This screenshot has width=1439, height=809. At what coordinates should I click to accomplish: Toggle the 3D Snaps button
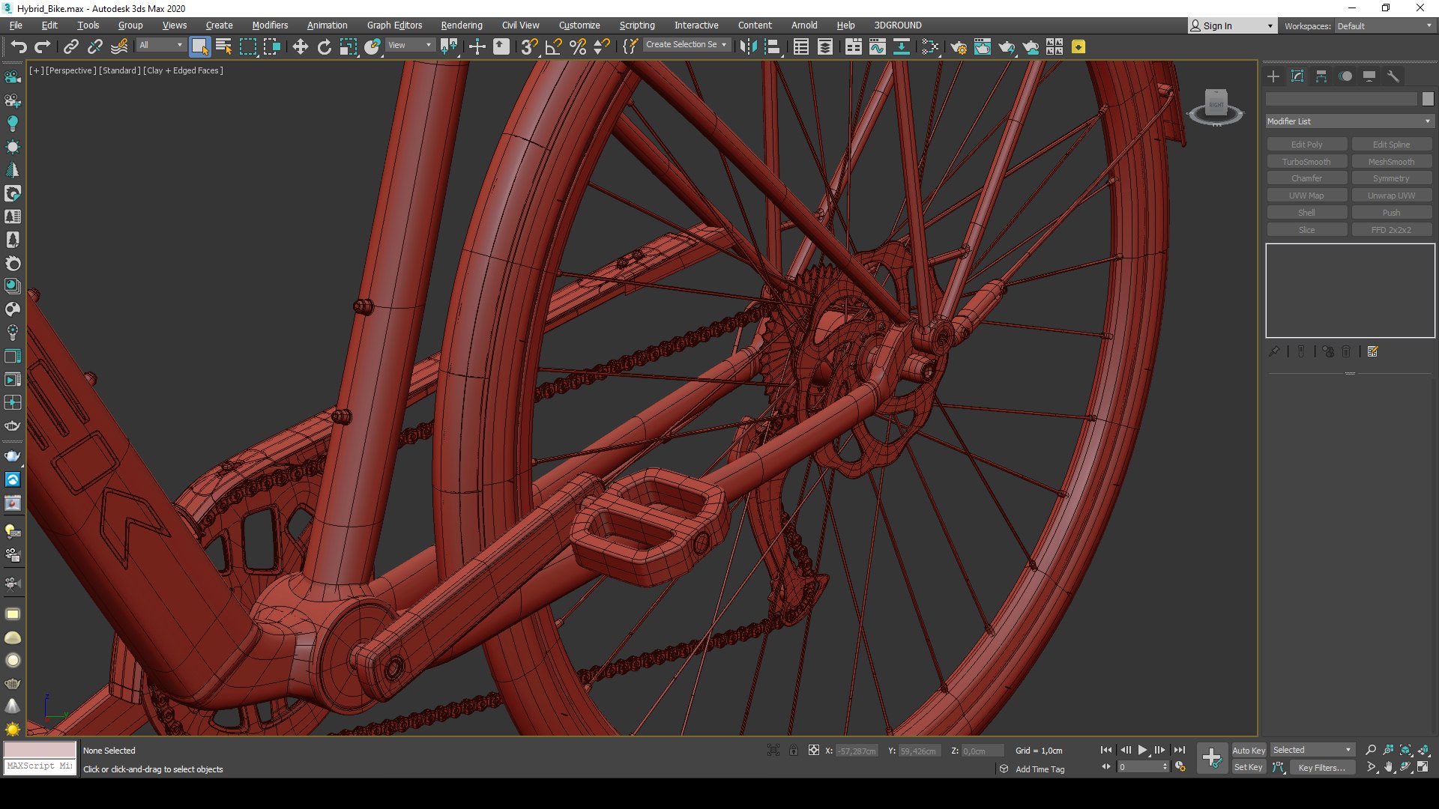(529, 46)
